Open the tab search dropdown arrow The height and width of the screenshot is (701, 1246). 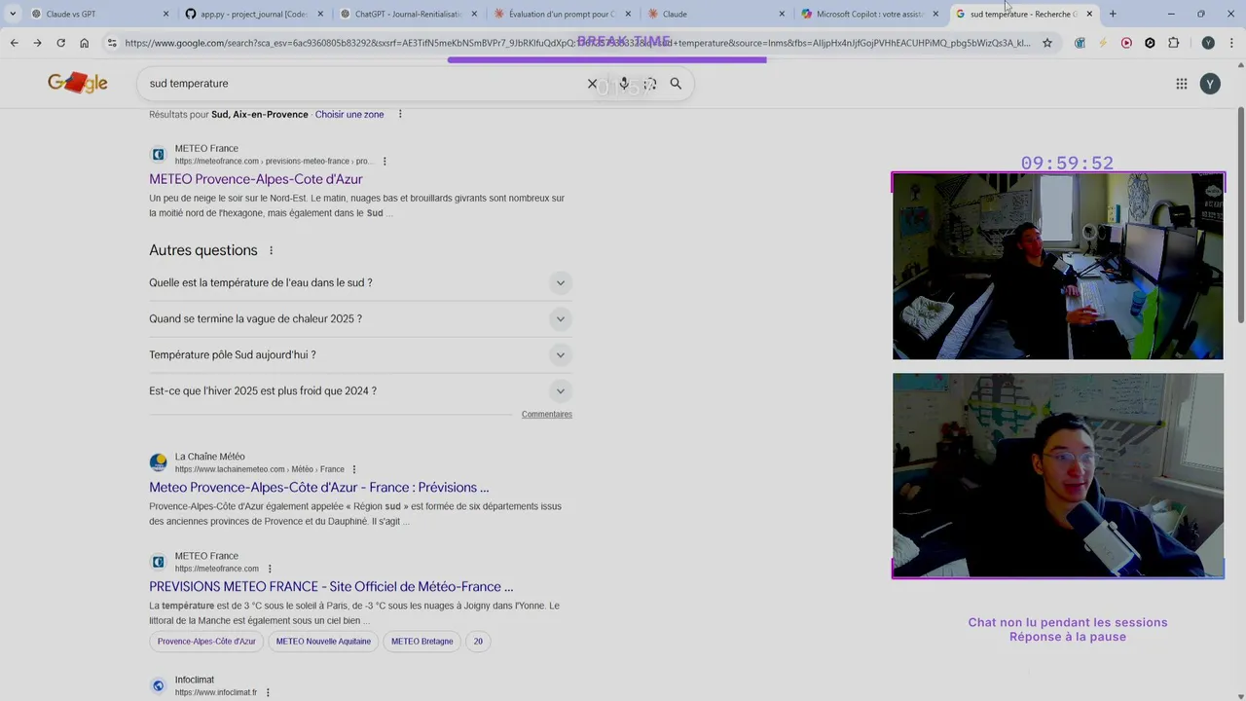coord(13,14)
